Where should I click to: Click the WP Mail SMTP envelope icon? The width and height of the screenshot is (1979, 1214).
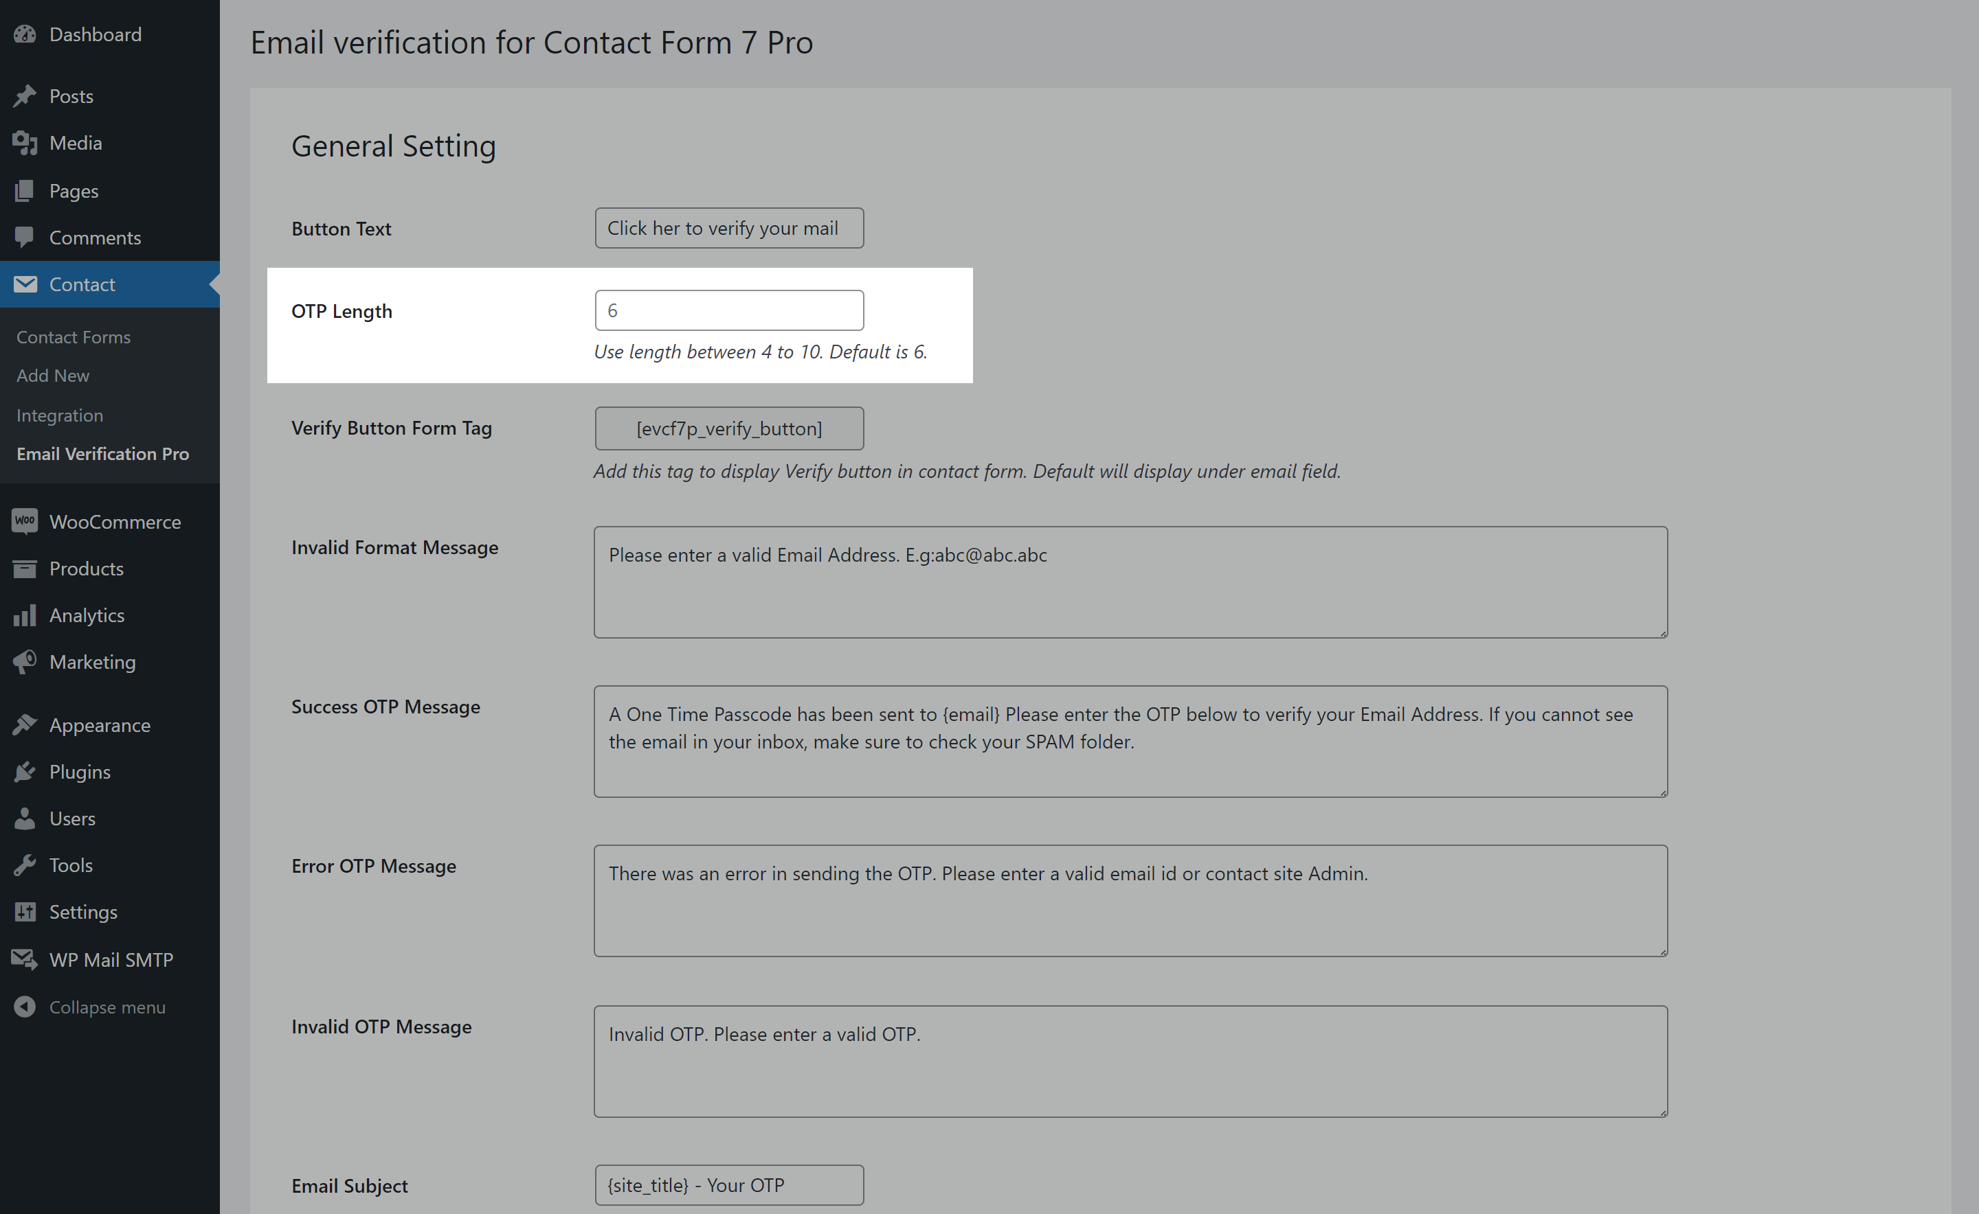click(x=25, y=959)
